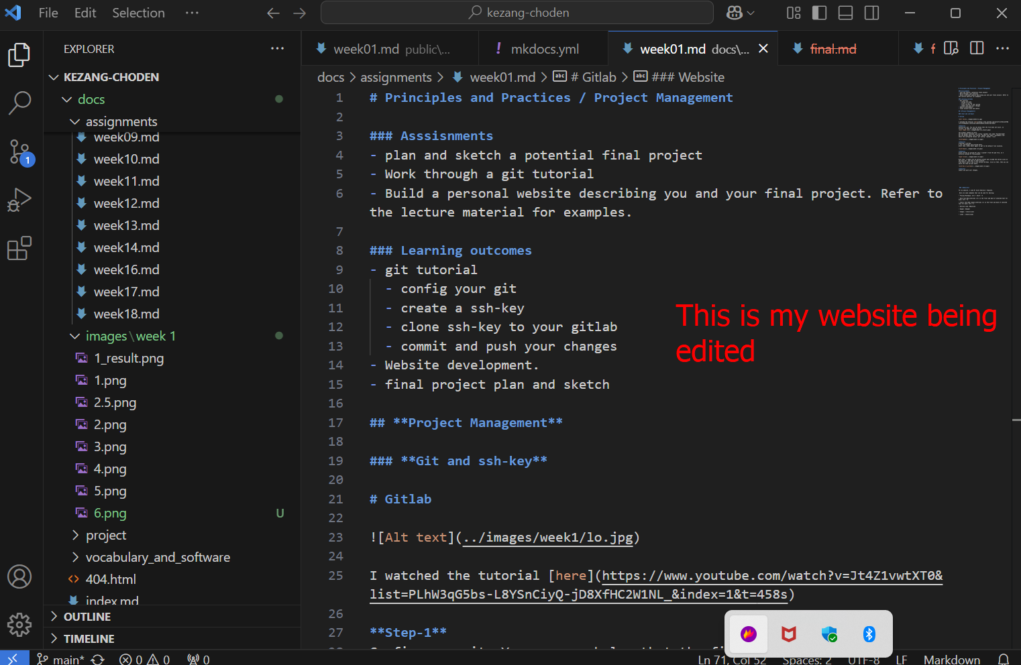
Task: Switch to week01.md public tab
Action: [390, 49]
